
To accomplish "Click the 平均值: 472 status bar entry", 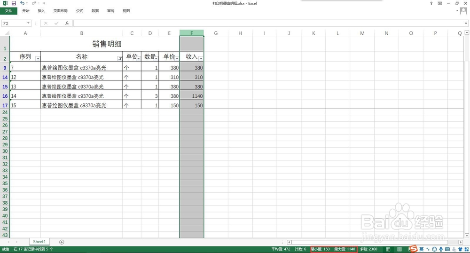I will click(x=281, y=249).
